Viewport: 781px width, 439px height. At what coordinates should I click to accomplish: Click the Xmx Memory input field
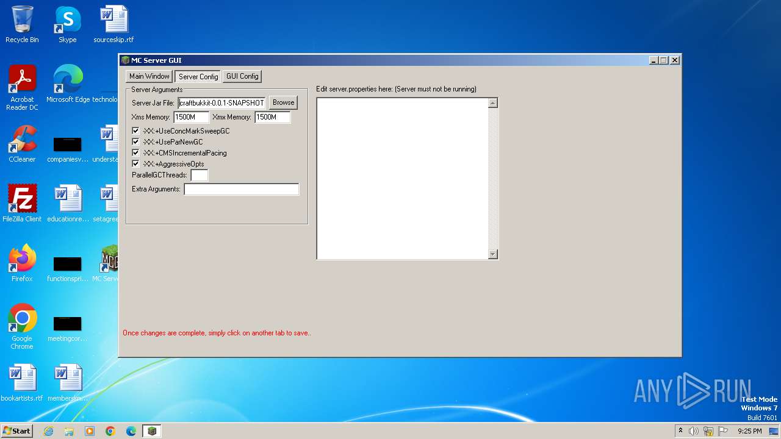click(273, 117)
